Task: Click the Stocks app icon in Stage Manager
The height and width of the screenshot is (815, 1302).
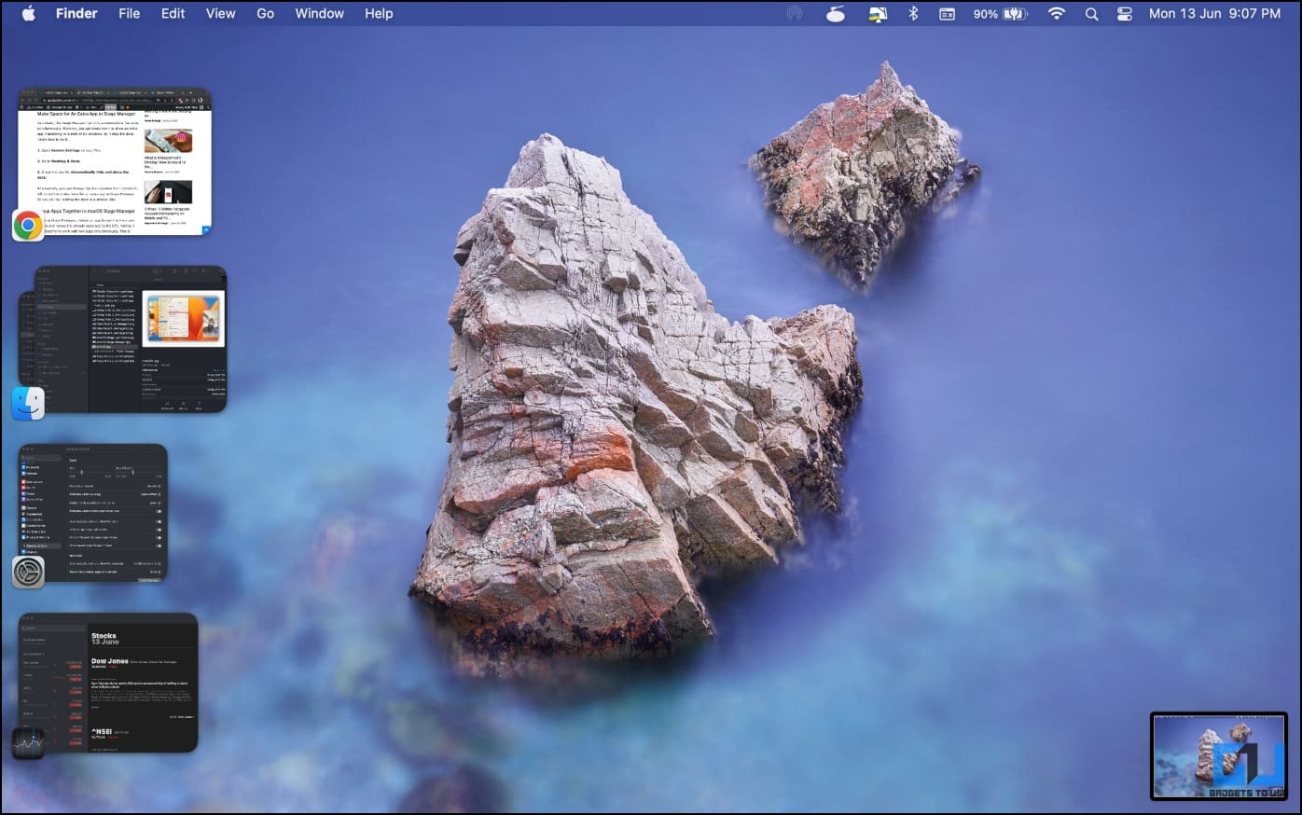Action: 28,742
